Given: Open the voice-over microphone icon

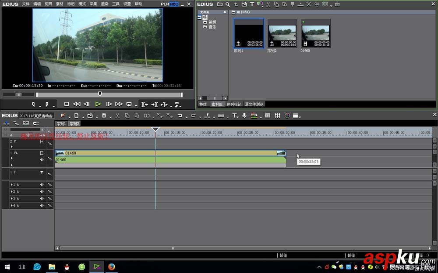Looking at the screenshot, I should (x=244, y=116).
